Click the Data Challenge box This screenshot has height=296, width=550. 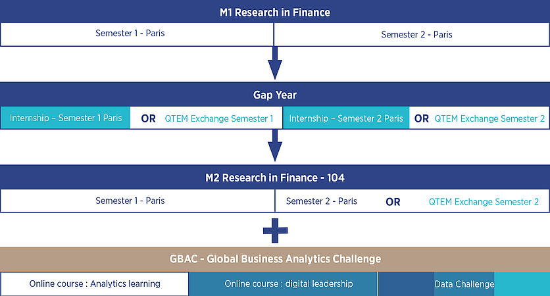coord(464,284)
